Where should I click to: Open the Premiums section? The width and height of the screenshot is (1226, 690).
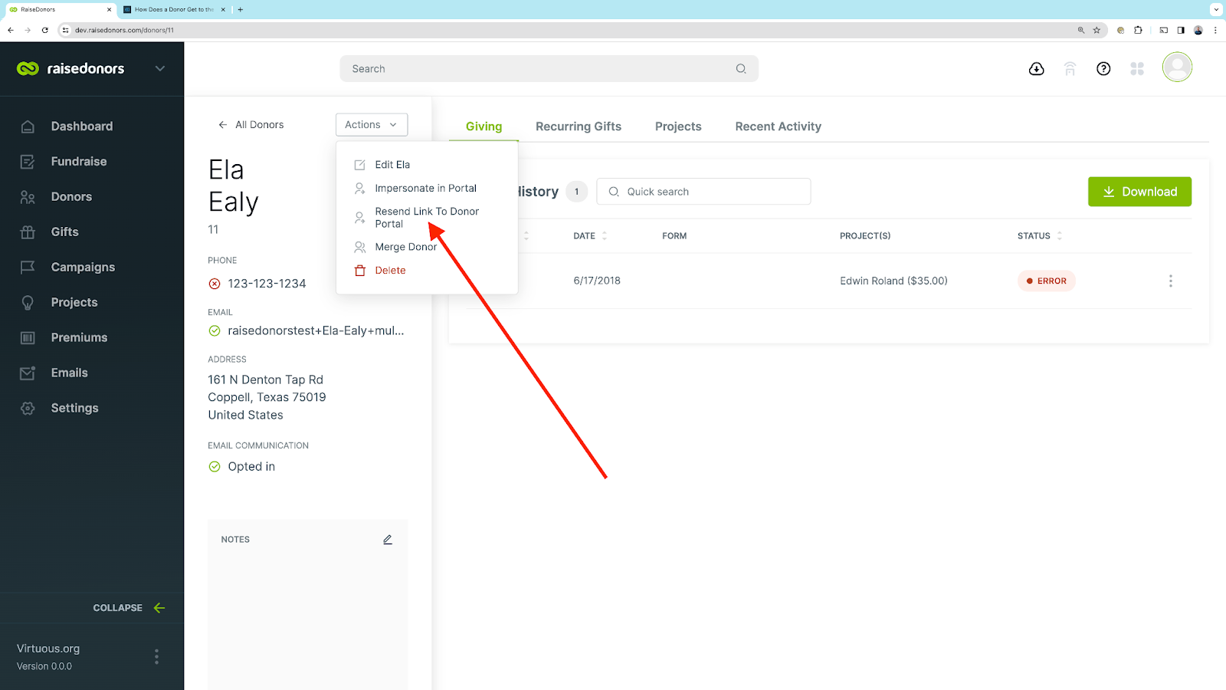[x=79, y=338]
